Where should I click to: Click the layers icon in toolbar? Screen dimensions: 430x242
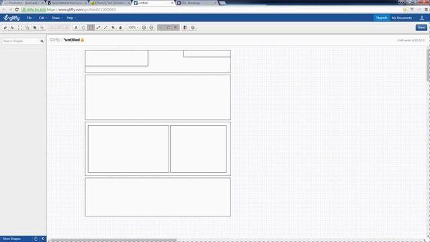(193, 28)
